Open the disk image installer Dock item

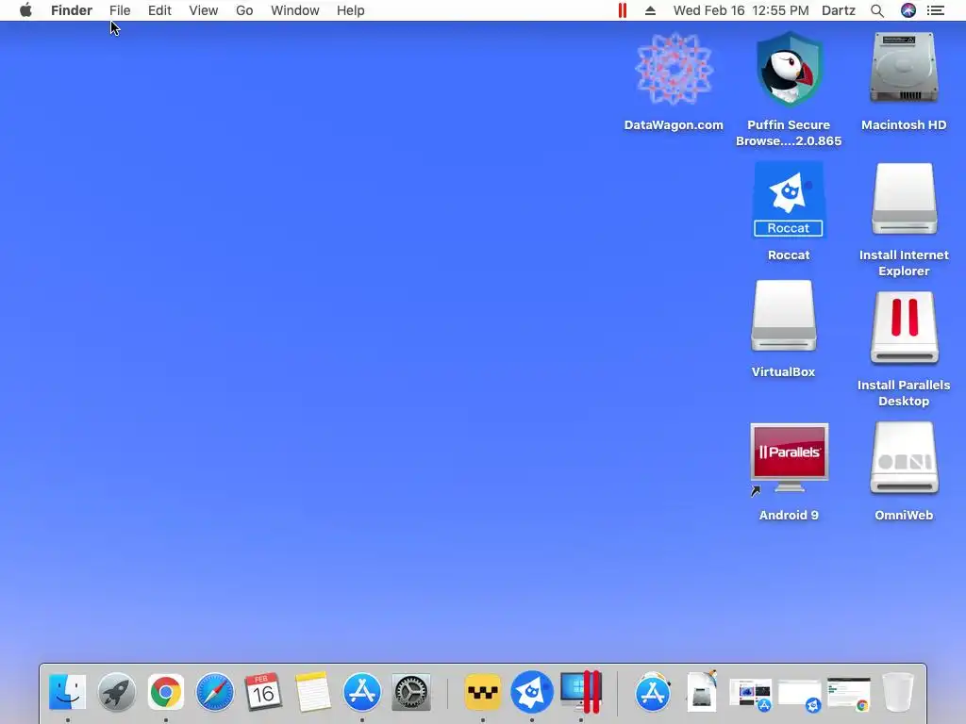coord(702,691)
